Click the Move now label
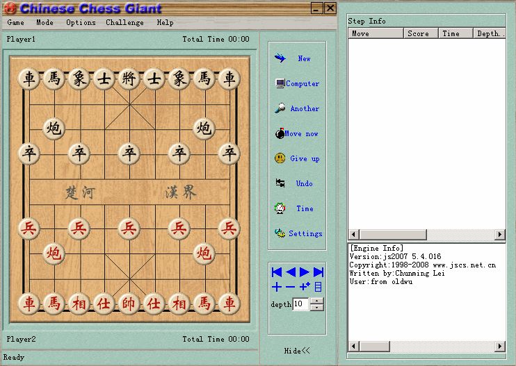Screen dimensions: 516x366 301,134
